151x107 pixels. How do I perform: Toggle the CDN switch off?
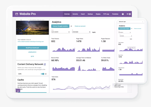(x=42, y=74)
